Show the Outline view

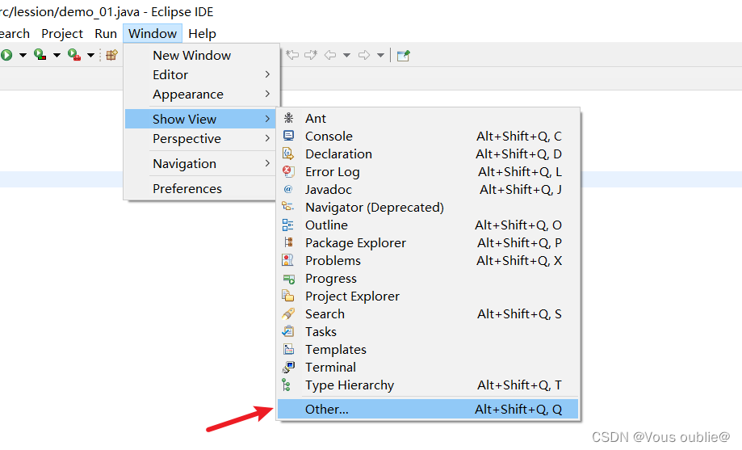[428, 225]
